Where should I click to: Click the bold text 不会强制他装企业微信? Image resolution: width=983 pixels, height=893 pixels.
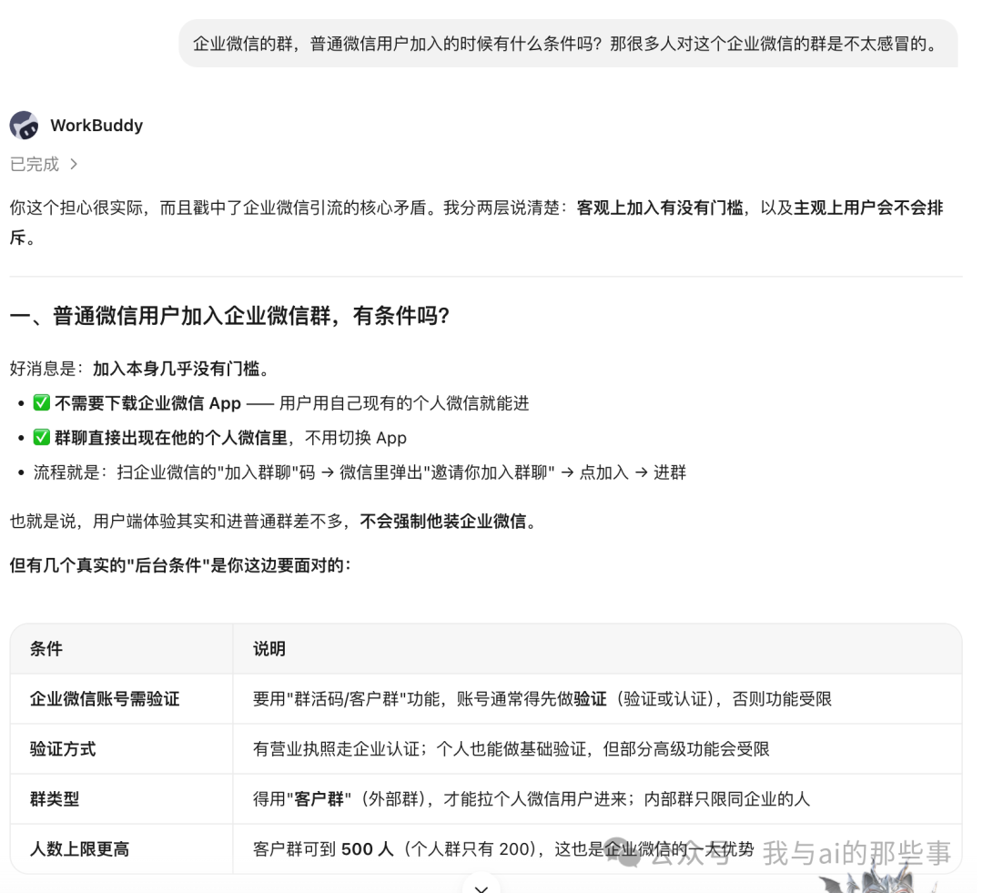[442, 521]
